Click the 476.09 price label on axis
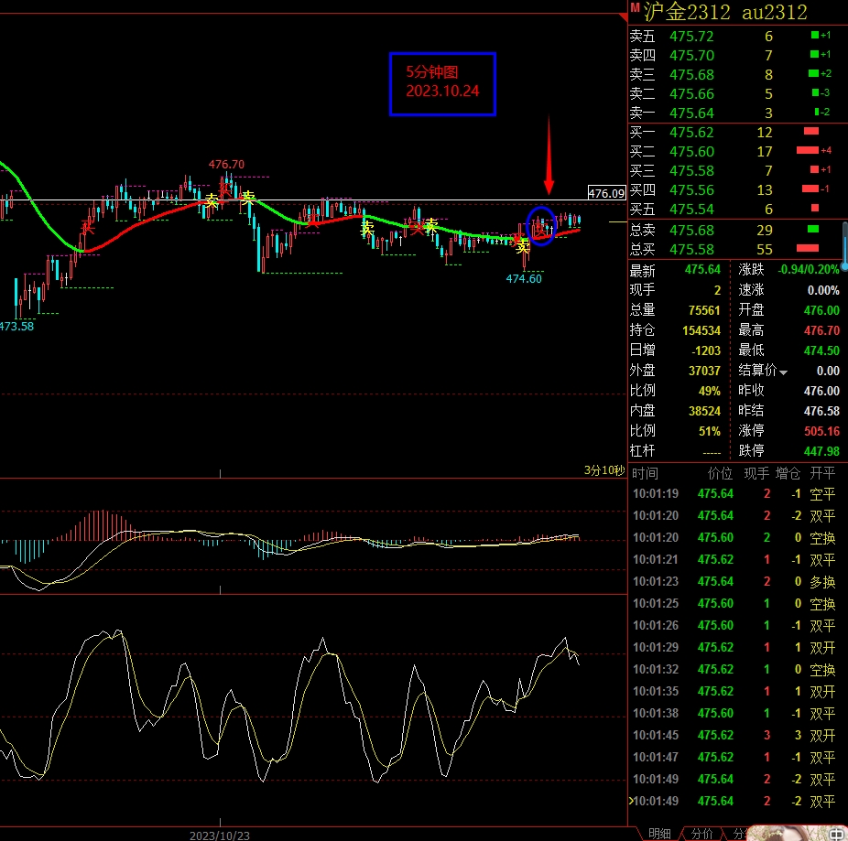The width and height of the screenshot is (848, 841). (x=605, y=193)
